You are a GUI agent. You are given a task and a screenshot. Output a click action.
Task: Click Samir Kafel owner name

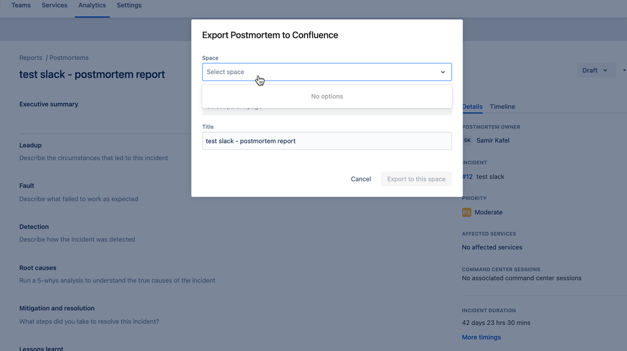[x=493, y=141]
